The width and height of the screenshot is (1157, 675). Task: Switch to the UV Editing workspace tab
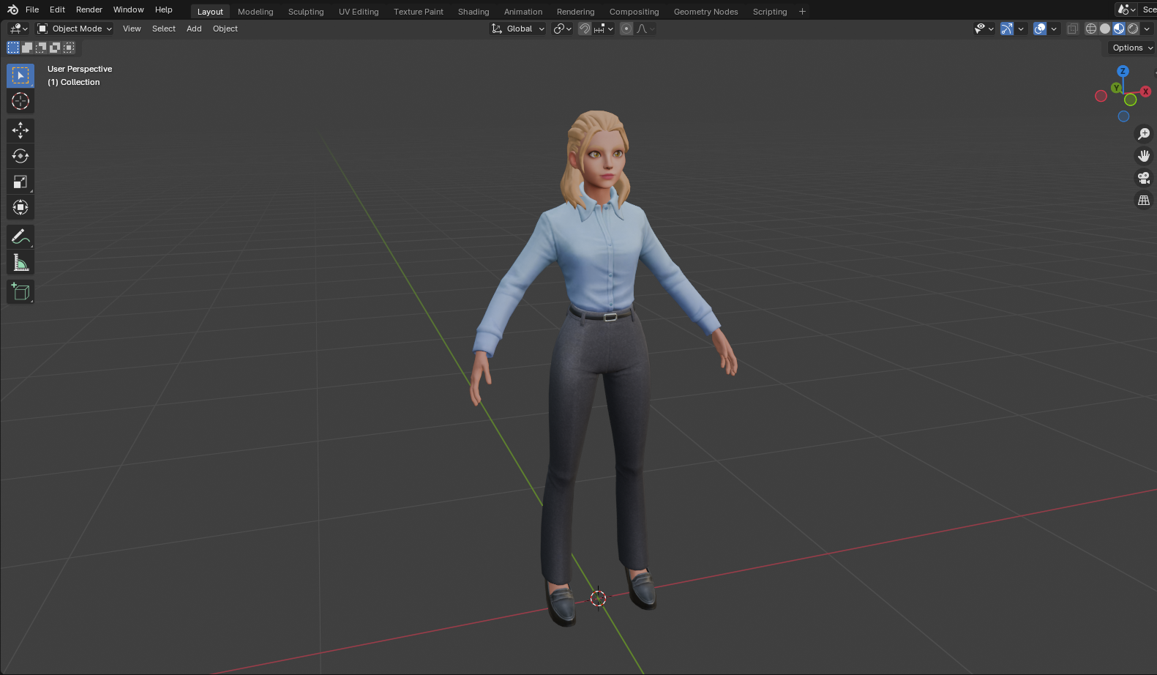pos(359,12)
